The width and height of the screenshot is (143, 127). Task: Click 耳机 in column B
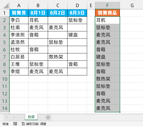(x=38, y=20)
